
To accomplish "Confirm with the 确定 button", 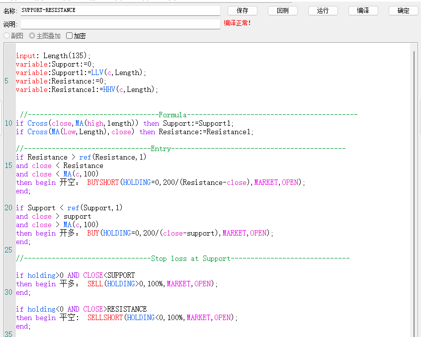I will (403, 11).
